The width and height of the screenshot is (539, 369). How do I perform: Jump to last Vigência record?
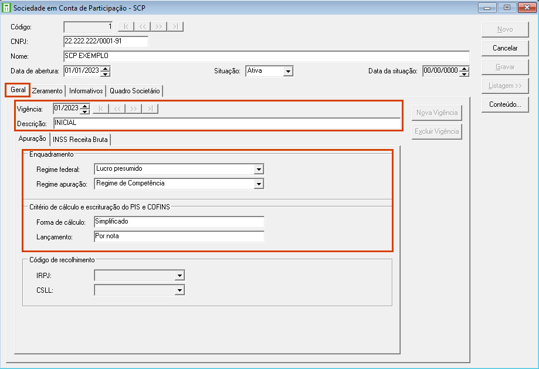150,109
